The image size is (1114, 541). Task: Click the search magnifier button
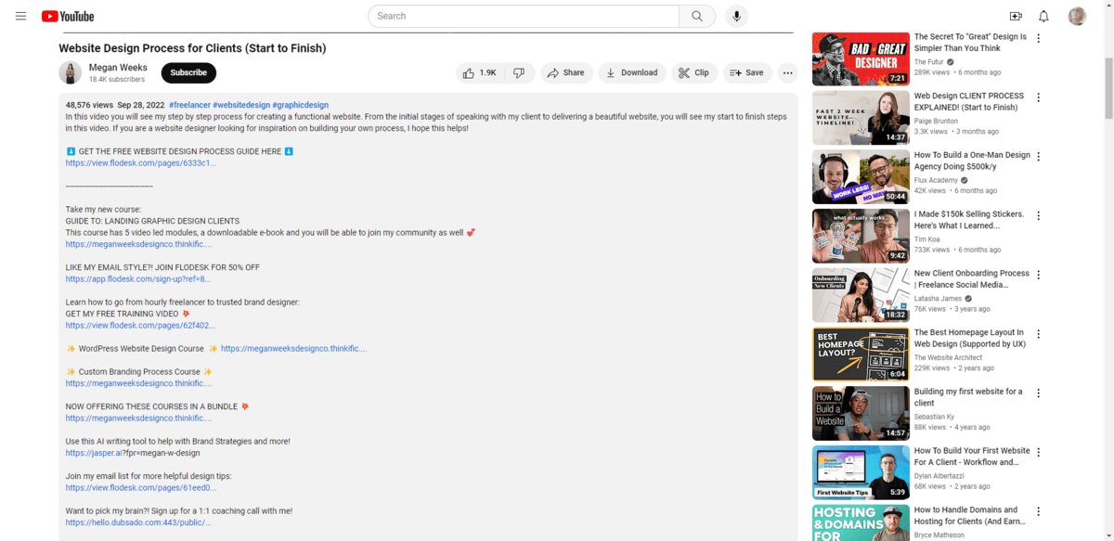coord(697,16)
